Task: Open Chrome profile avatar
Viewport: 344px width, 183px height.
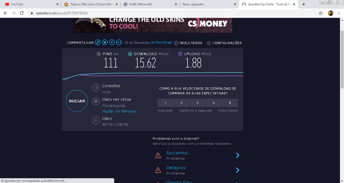Action: 331,13
